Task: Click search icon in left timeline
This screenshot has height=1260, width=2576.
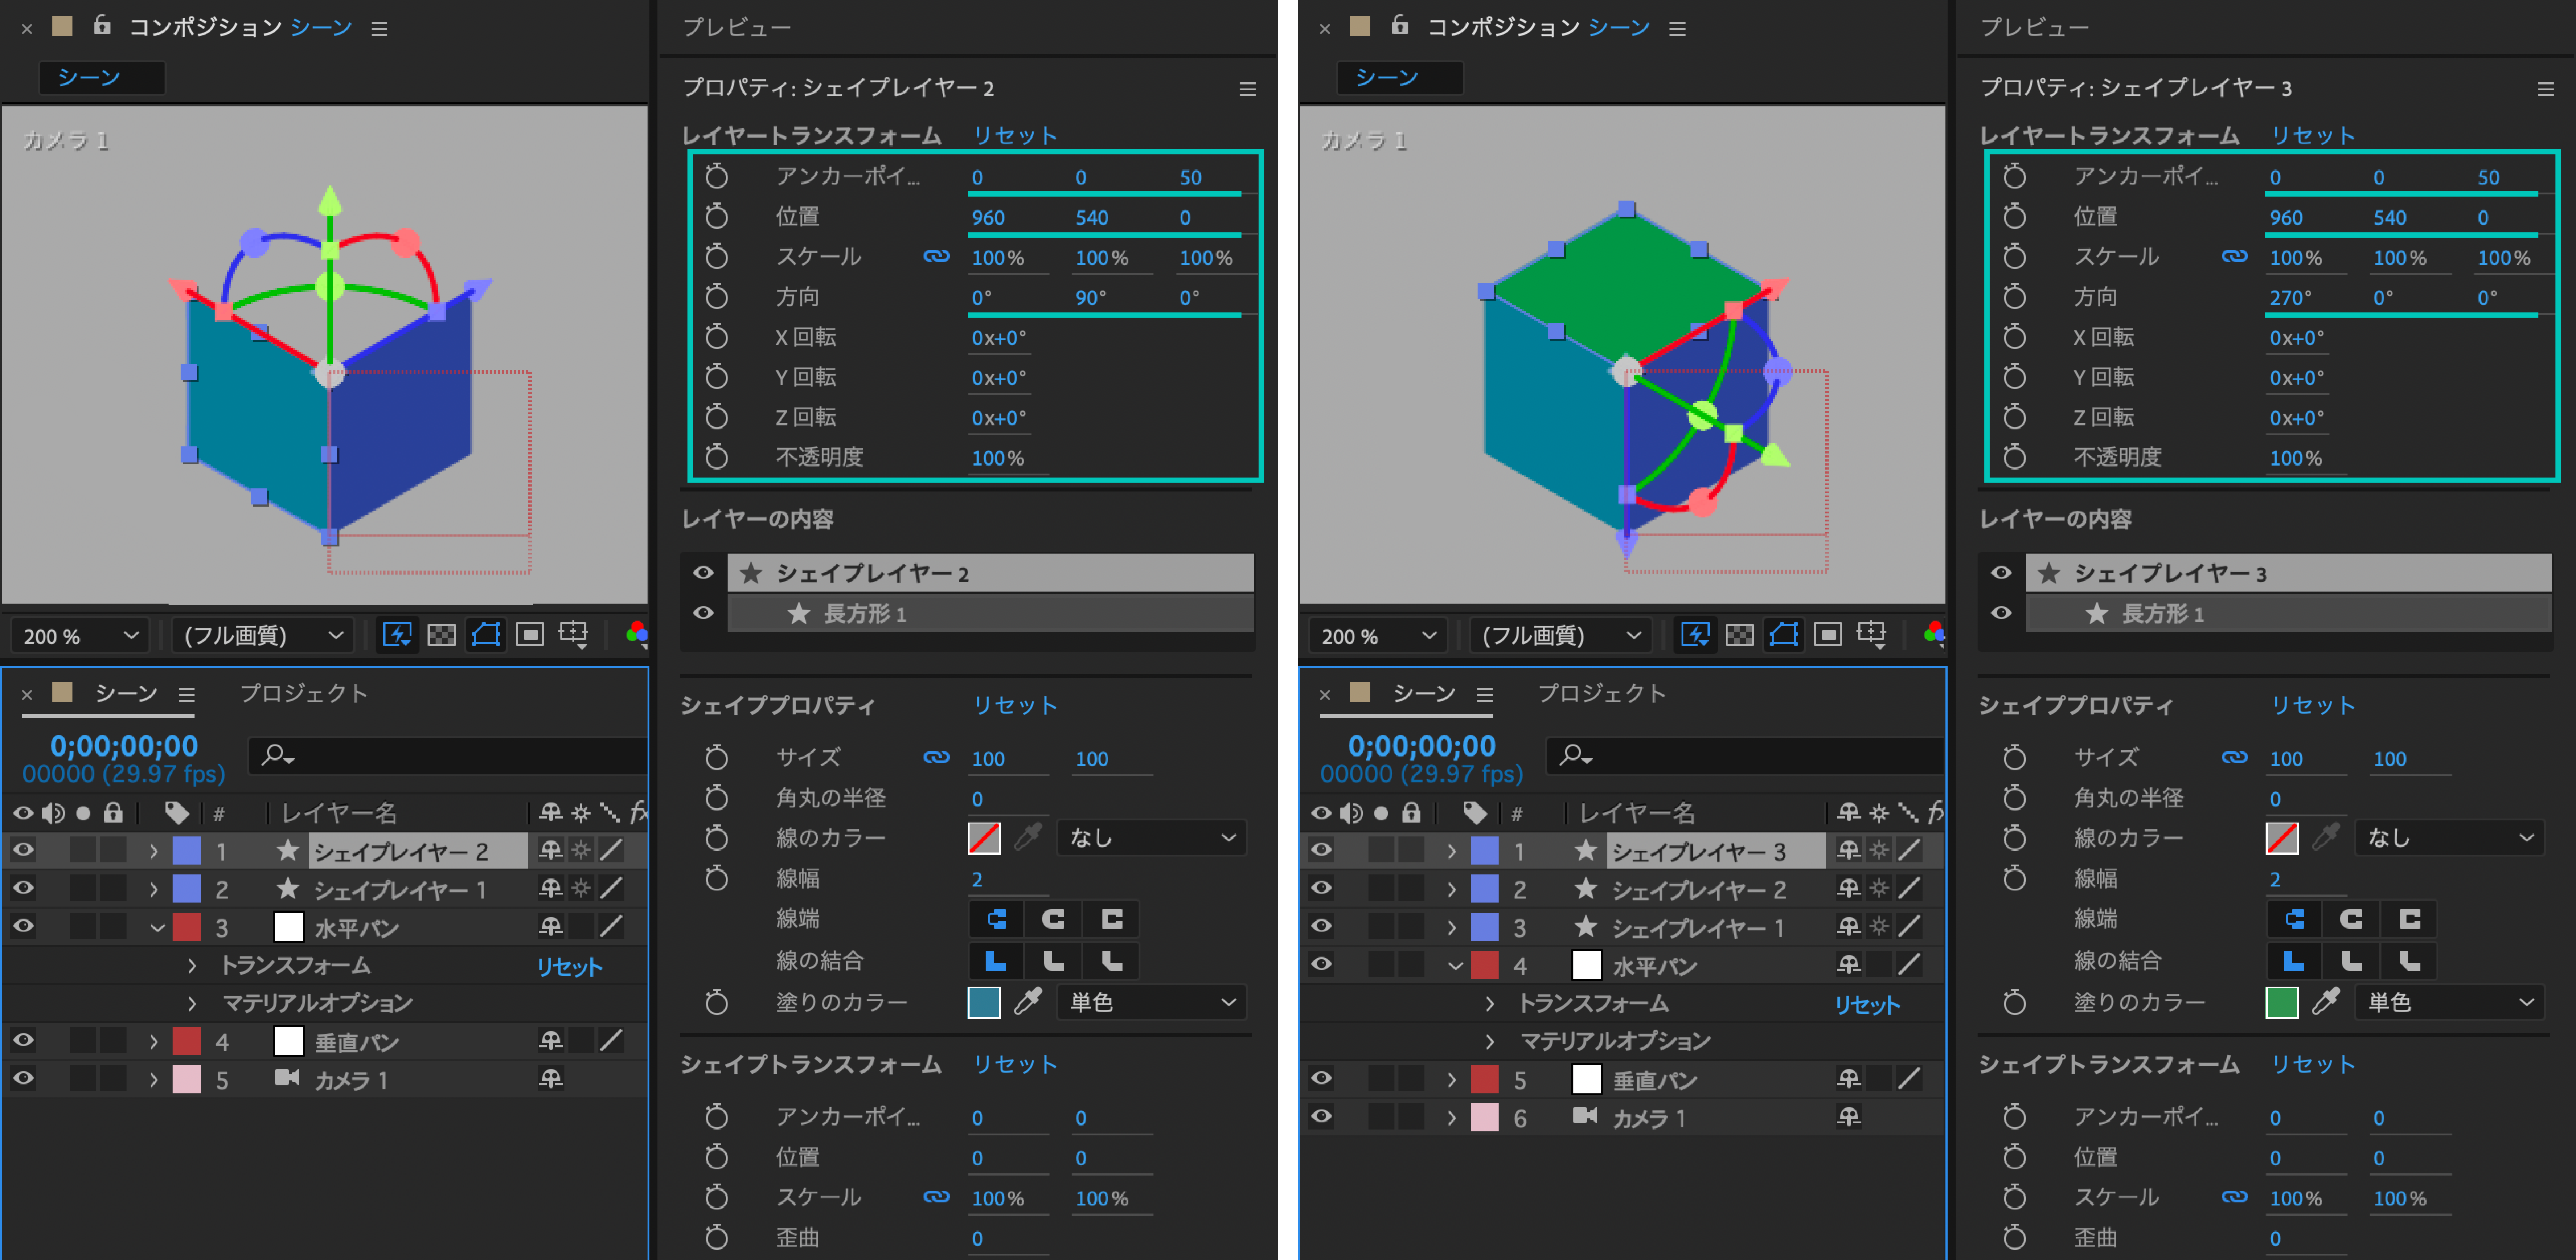Action: 277,756
